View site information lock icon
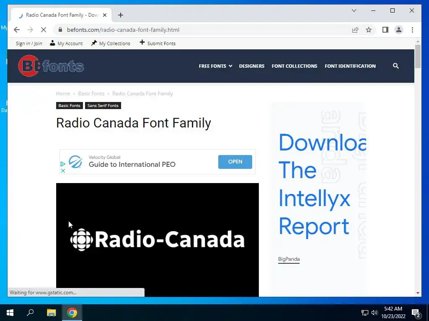The image size is (429, 321). pyautogui.click(x=60, y=30)
